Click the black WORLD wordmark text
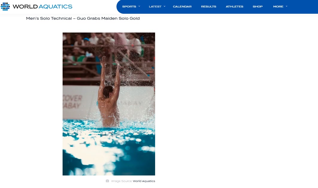 point(25,7)
